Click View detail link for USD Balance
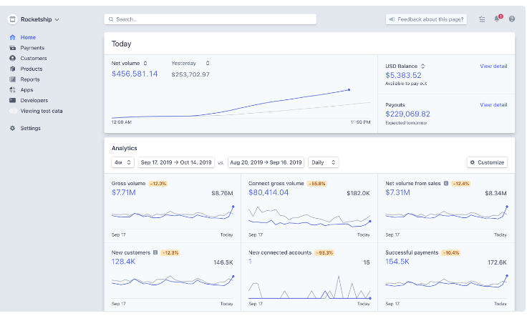Viewport: 527px width, 316px height. coord(493,66)
